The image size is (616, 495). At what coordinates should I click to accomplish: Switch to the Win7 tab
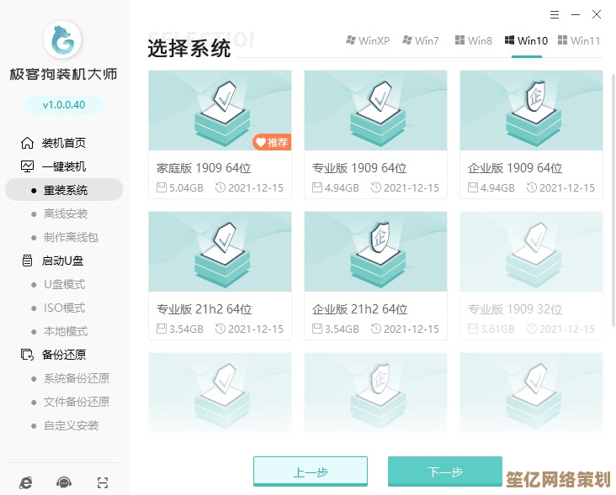(x=421, y=40)
